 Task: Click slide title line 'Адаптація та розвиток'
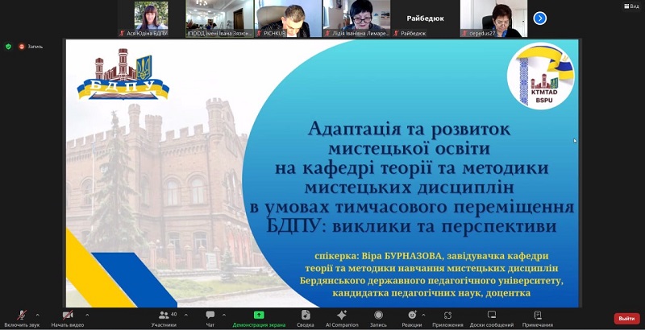click(x=410, y=130)
